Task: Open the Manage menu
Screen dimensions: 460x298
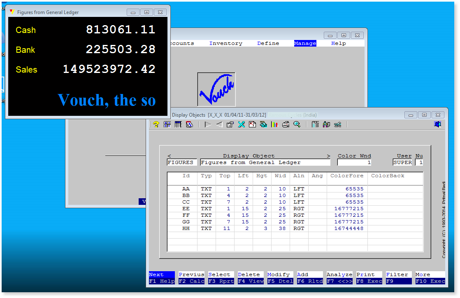Action: [x=305, y=43]
